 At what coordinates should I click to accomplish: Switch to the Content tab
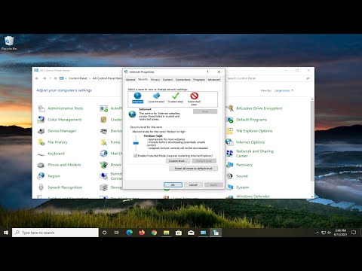167,80
